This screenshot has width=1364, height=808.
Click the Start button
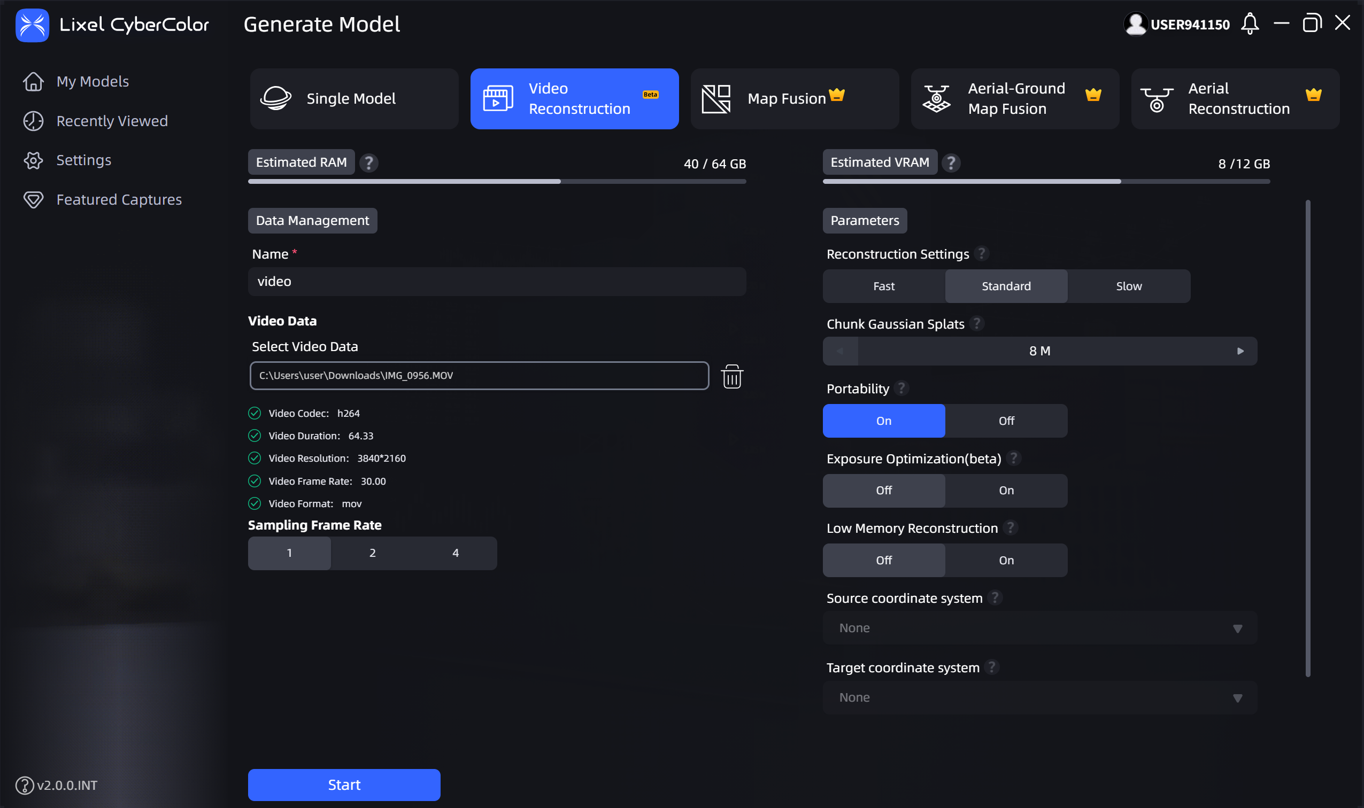[344, 785]
